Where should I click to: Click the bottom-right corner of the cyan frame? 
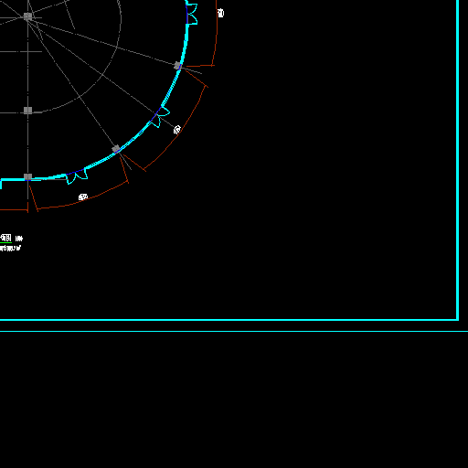coord(457,320)
